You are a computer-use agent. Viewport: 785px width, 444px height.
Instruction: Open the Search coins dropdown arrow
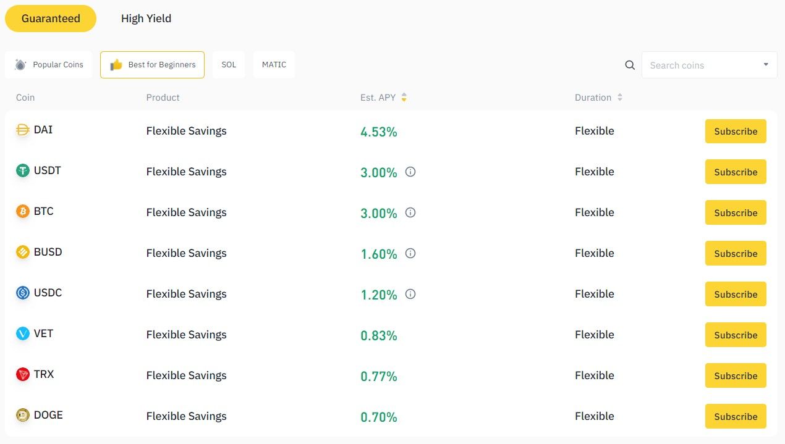click(766, 65)
